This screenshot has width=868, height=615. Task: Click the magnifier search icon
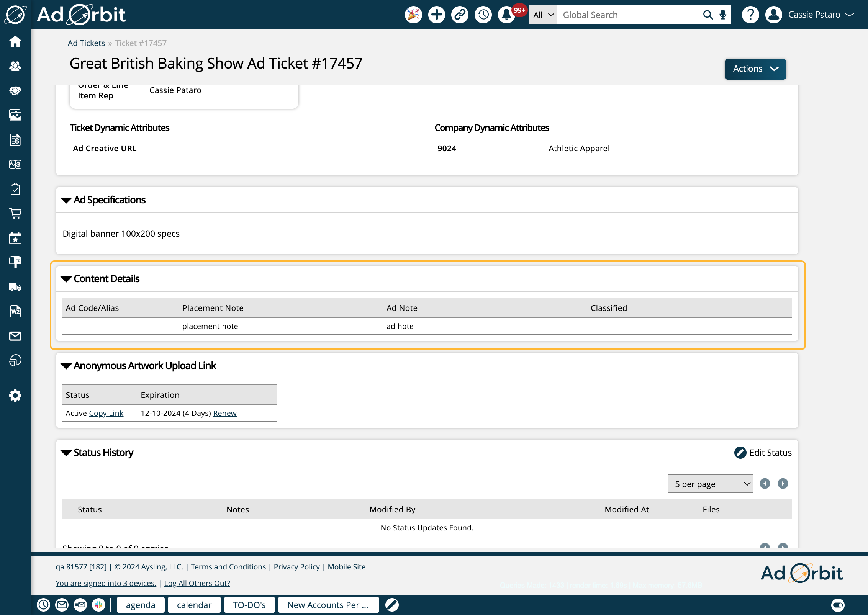coord(708,15)
